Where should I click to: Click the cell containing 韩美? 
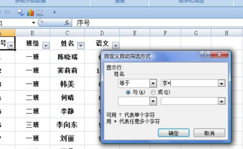coord(67,84)
